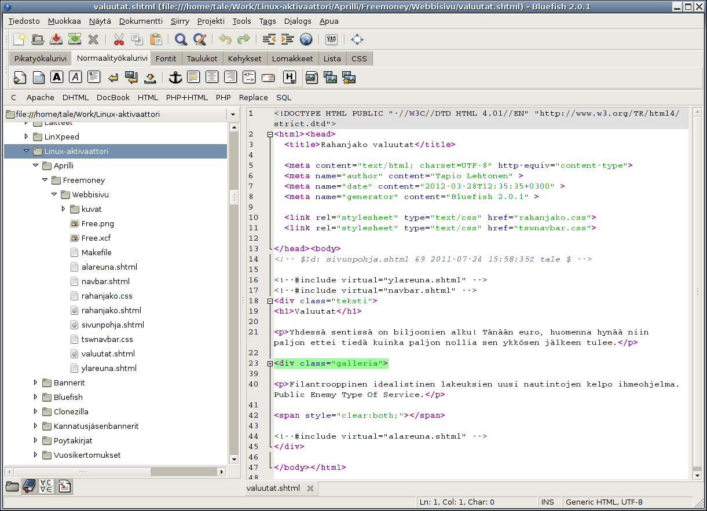Paste with the clipboard icon
The width and height of the screenshot is (707, 511).
156,39
